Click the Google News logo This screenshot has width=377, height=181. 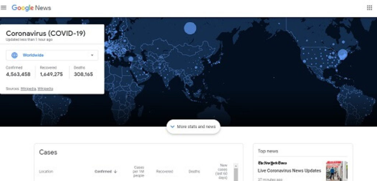click(31, 8)
